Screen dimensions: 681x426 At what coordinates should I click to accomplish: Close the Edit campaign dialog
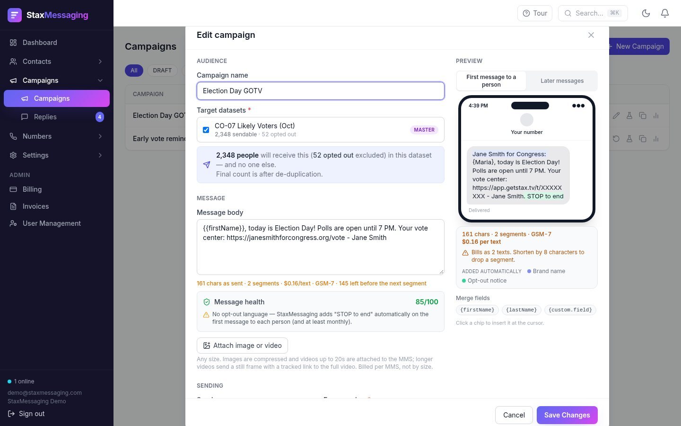(x=591, y=35)
